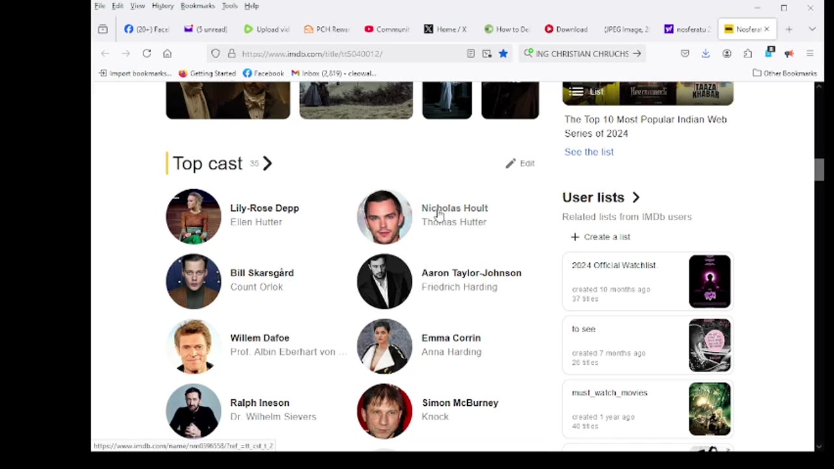Open Willem Dafoe cast photo

point(194,346)
